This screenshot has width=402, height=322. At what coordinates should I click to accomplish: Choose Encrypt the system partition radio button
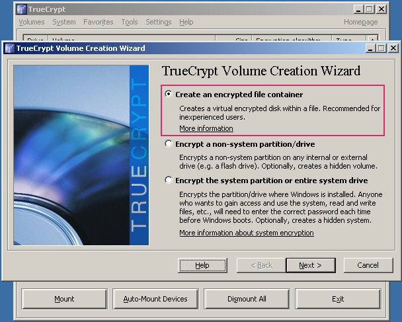pyautogui.click(x=169, y=181)
